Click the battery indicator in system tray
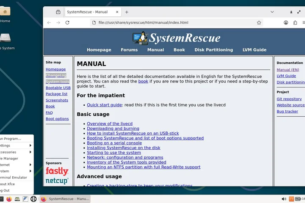The image size is (305, 203). 298,199
